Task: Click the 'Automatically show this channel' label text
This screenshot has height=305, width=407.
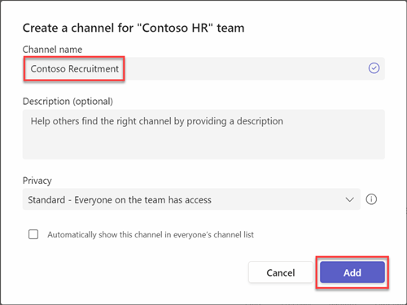Action: click(151, 234)
